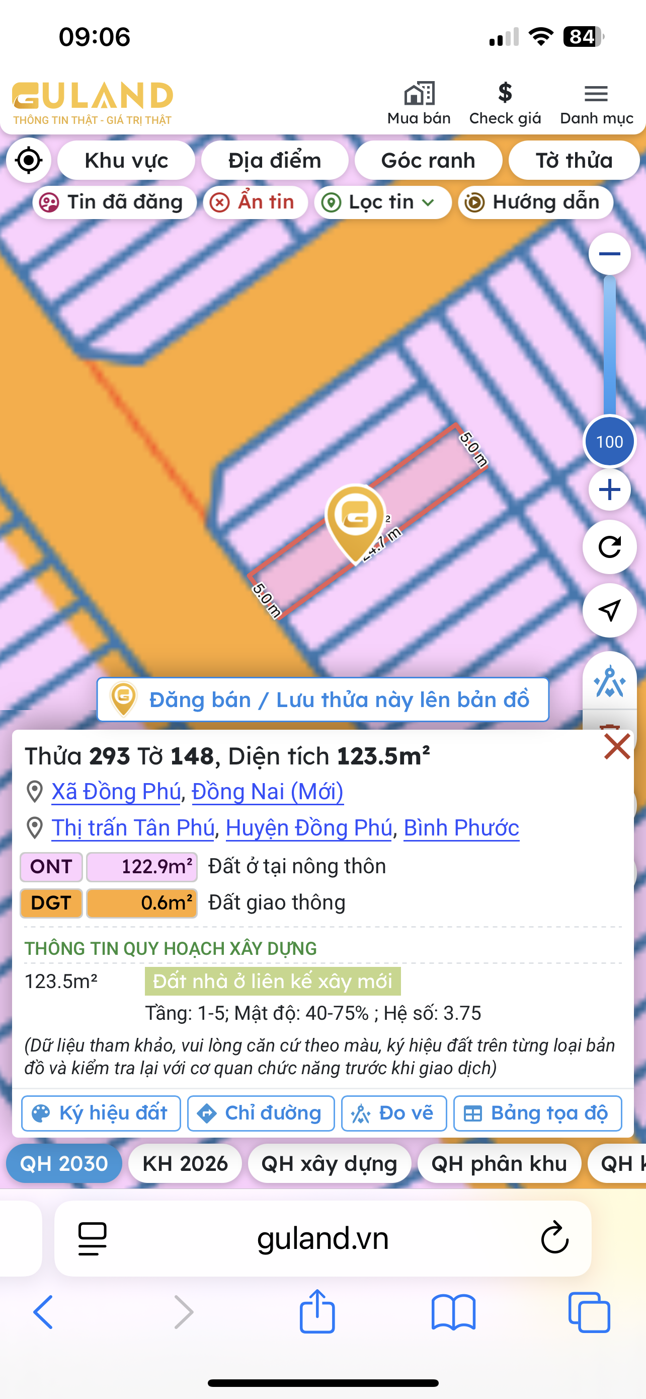Tap the locate-me crosshair icon
The width and height of the screenshot is (646, 1399).
pyautogui.click(x=29, y=160)
